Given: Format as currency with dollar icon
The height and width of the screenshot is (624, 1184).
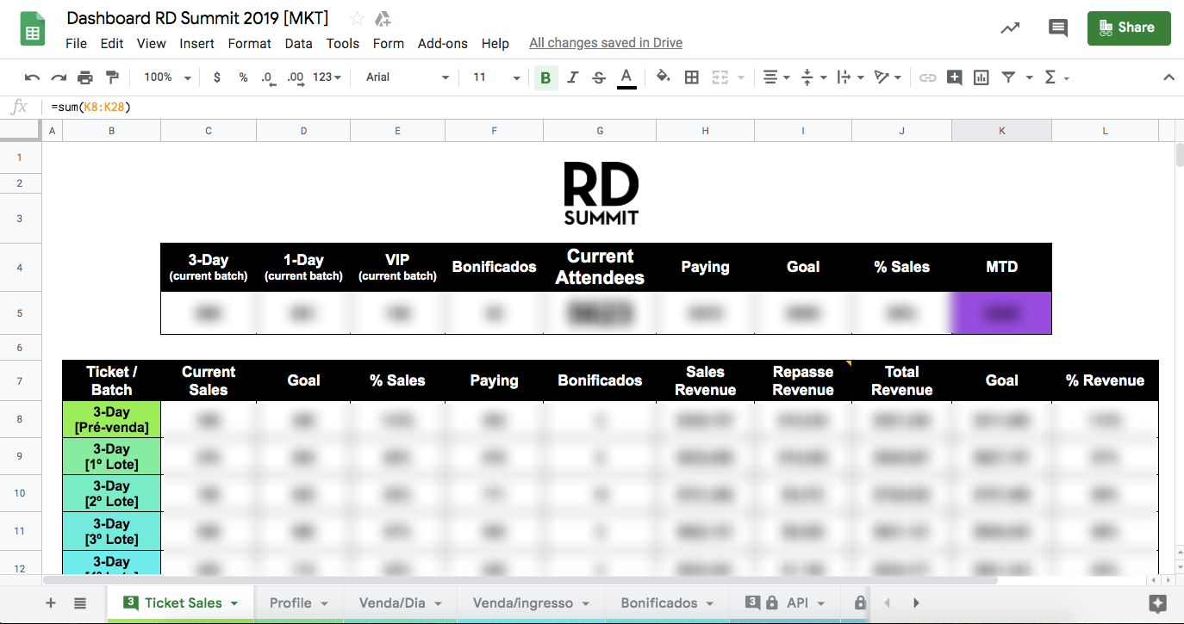Looking at the screenshot, I should pos(216,77).
